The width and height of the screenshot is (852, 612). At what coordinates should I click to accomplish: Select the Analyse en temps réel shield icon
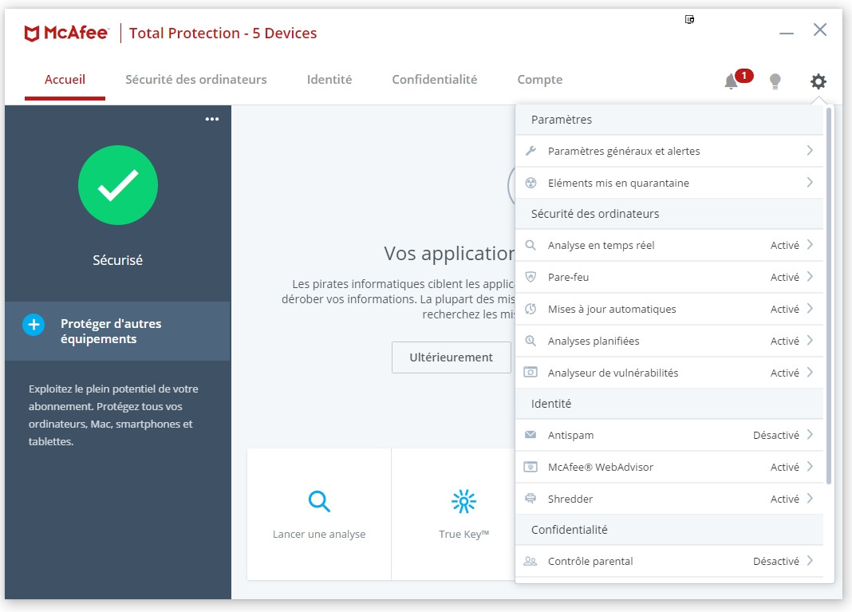click(530, 245)
